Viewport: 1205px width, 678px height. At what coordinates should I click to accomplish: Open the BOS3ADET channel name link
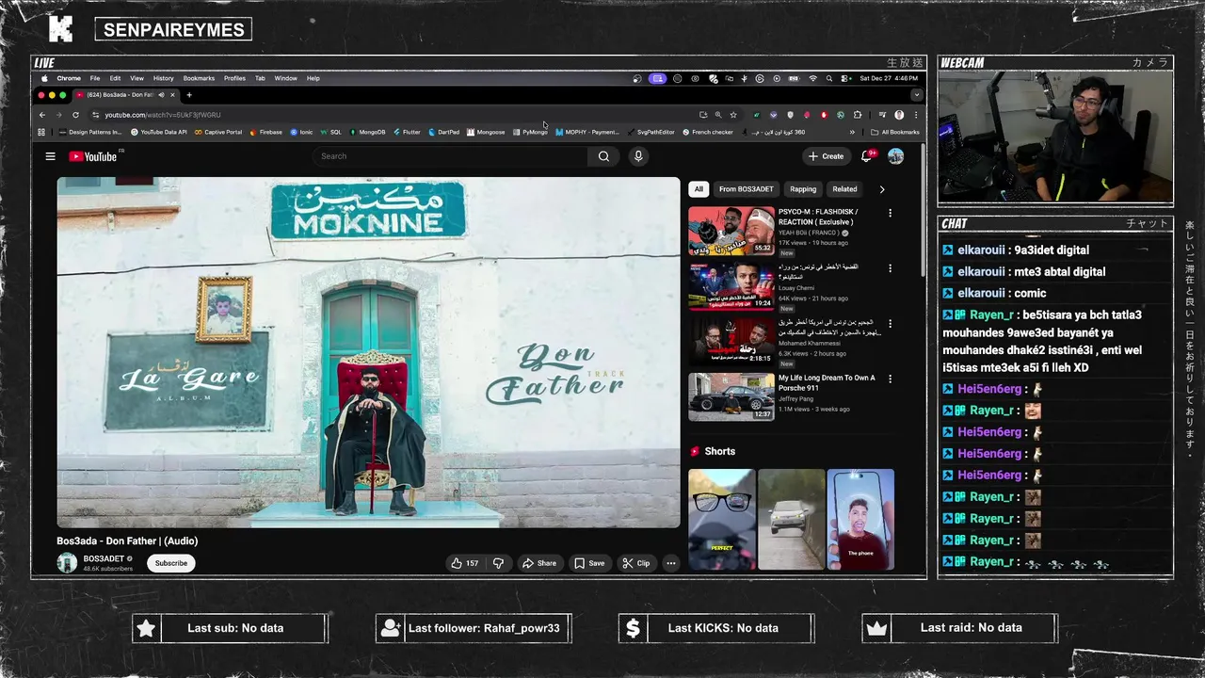tap(104, 558)
